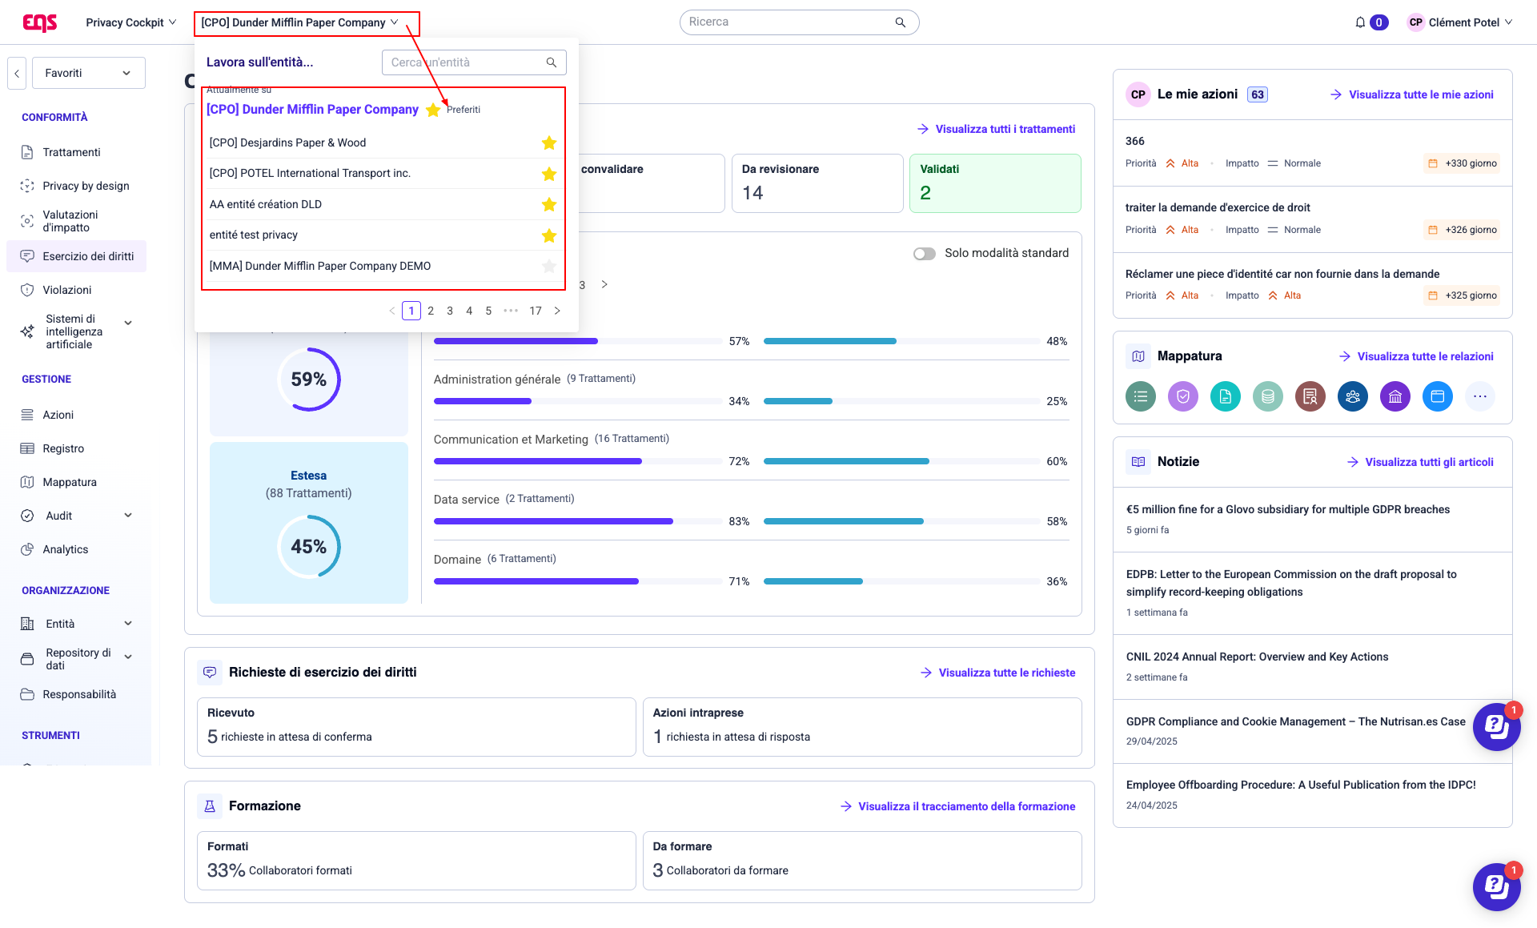
Task: Click the Estesa 45% circular progress gauge
Action: [309, 547]
